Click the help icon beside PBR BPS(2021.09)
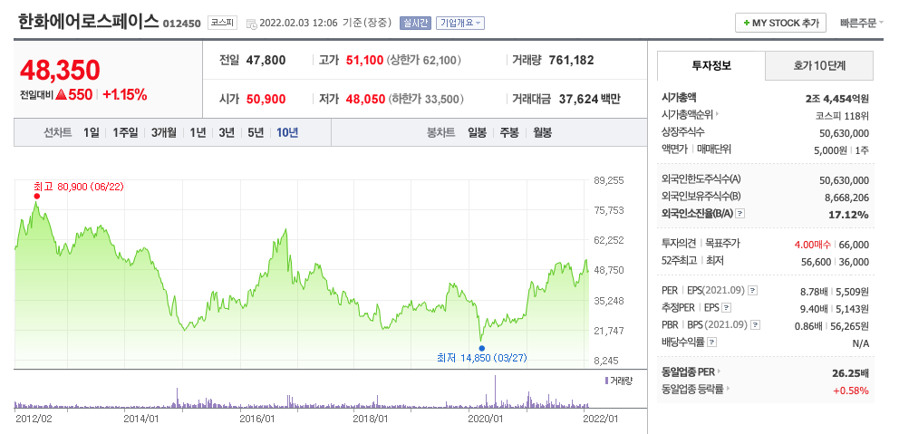 [x=756, y=325]
